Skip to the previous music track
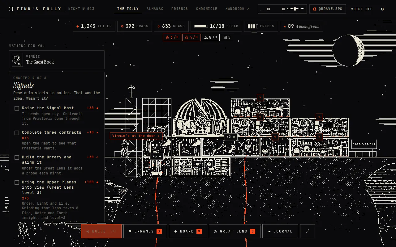 click(269, 9)
